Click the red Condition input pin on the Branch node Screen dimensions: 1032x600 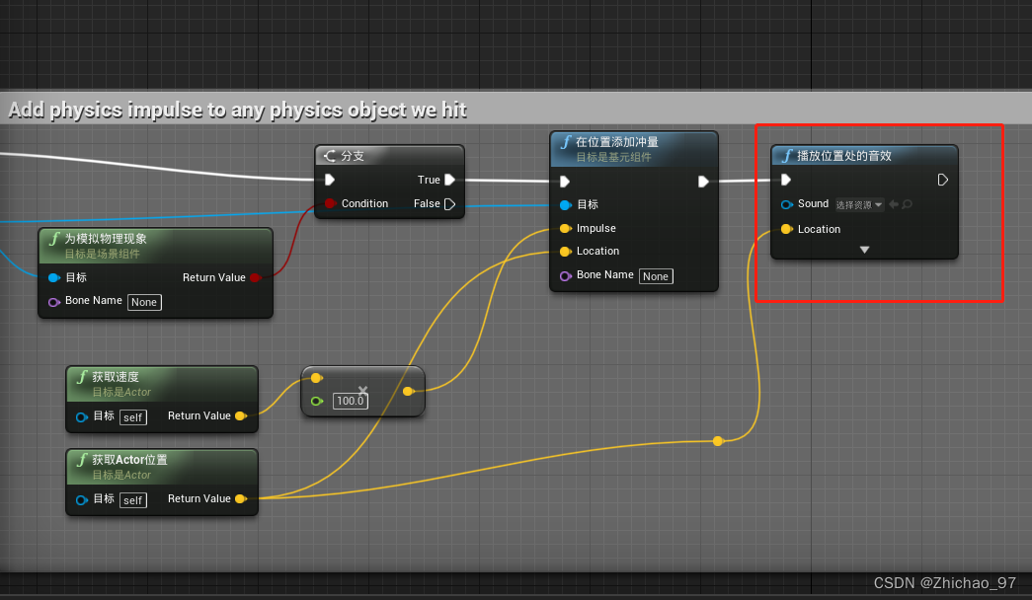point(329,204)
